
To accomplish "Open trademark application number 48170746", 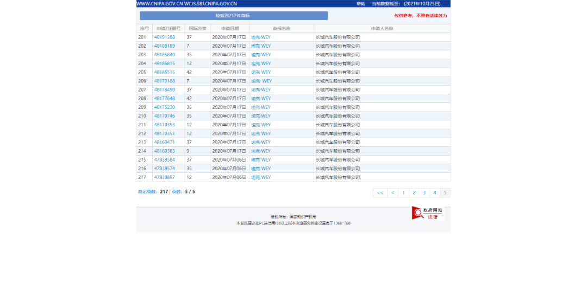I will pyautogui.click(x=164, y=116).
